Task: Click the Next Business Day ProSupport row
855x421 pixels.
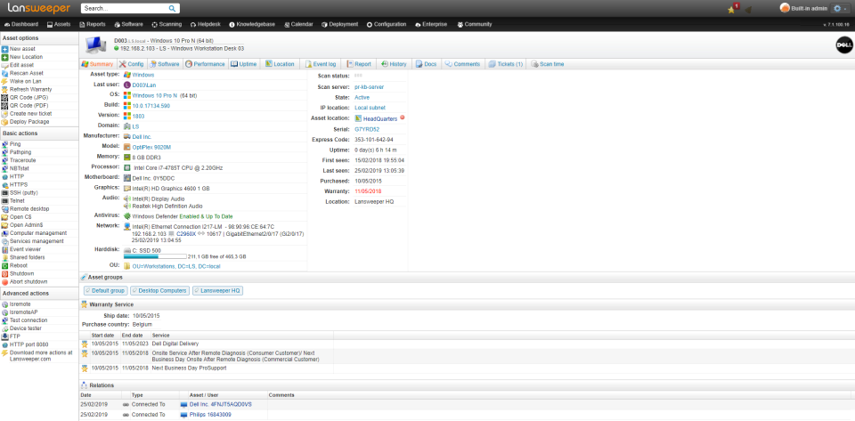Action: 207,368
